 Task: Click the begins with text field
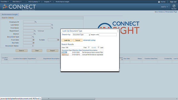point(108,35)
